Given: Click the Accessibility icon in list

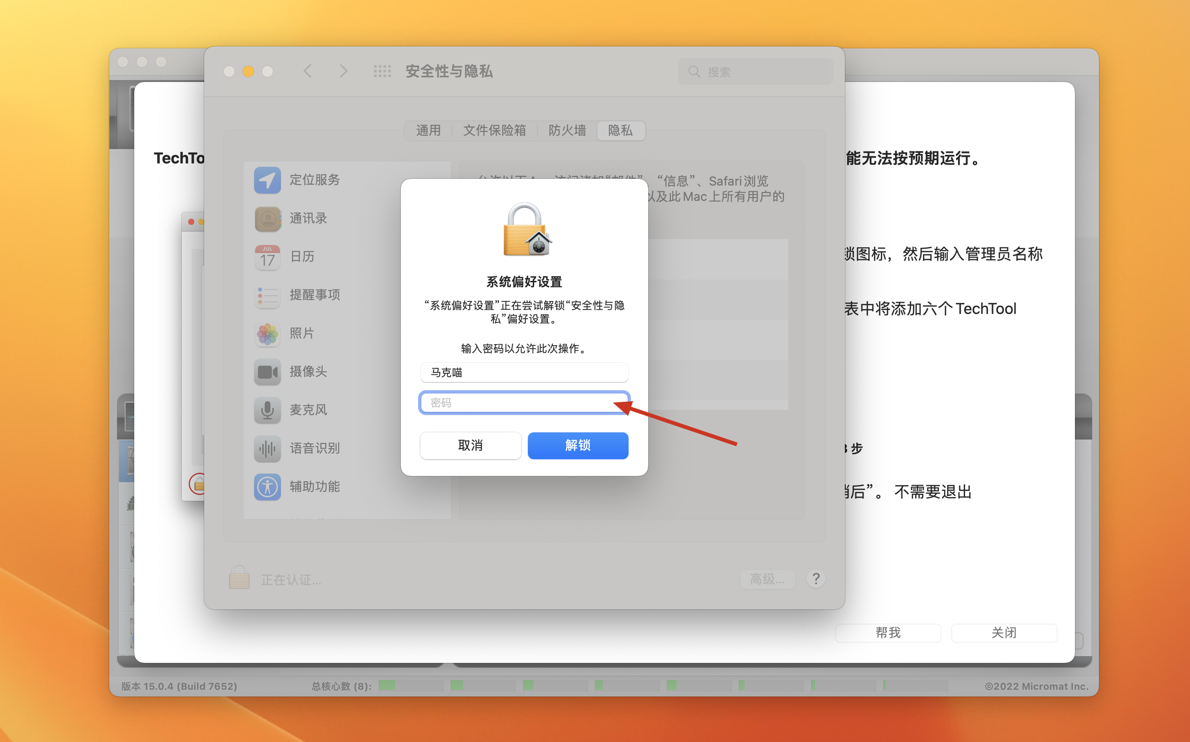Looking at the screenshot, I should click(x=267, y=487).
